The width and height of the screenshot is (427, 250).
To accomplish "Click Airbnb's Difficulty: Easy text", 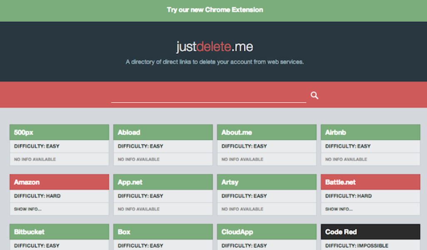I will tap(348, 146).
